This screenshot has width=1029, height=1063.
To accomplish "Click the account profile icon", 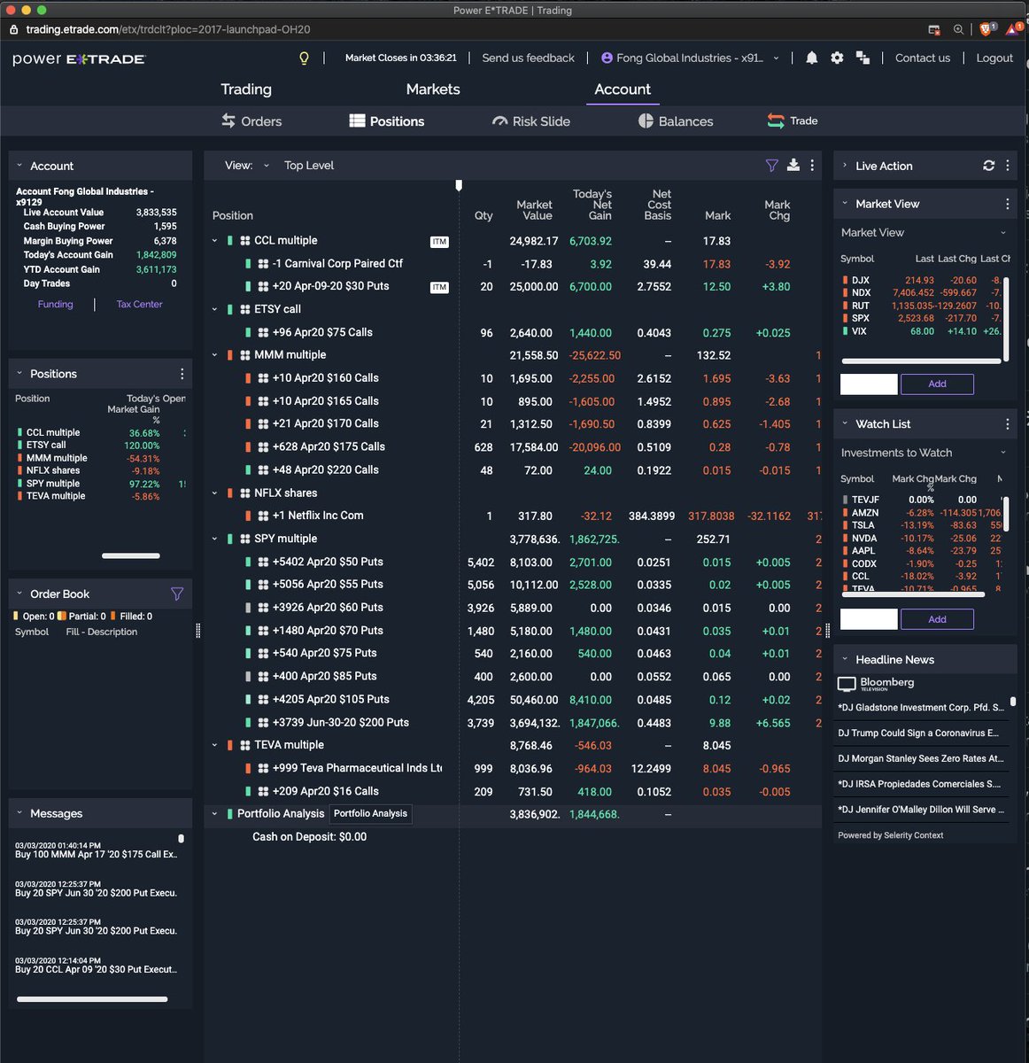I will click(607, 58).
